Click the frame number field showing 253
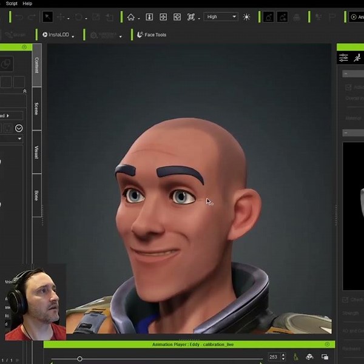364x364 pixels. (x=274, y=357)
